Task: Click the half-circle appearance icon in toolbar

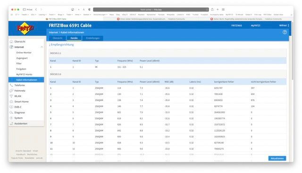Action: (x=90, y=9)
